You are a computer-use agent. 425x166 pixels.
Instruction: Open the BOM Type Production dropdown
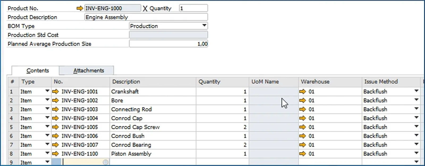coord(204,26)
